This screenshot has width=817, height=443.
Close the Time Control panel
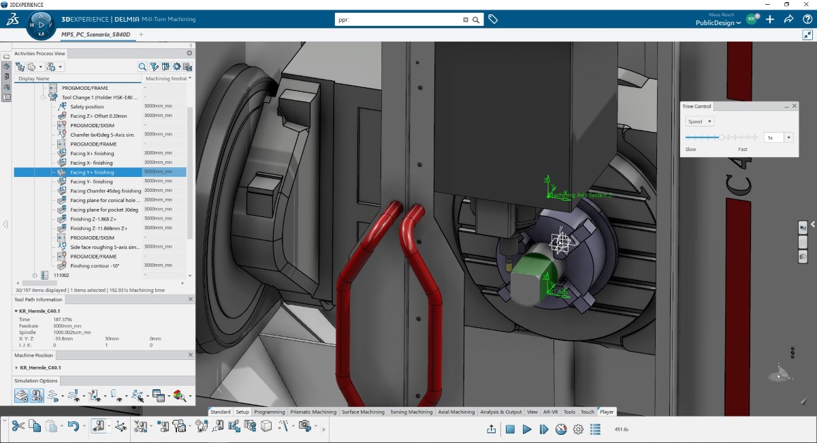click(794, 106)
